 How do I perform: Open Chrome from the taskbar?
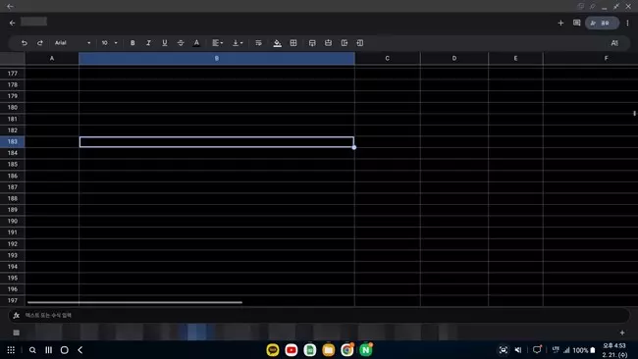coord(347,350)
